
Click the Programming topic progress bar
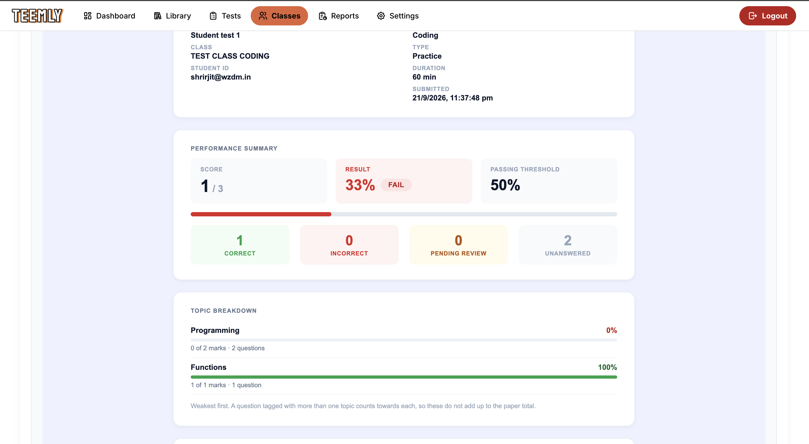403,340
